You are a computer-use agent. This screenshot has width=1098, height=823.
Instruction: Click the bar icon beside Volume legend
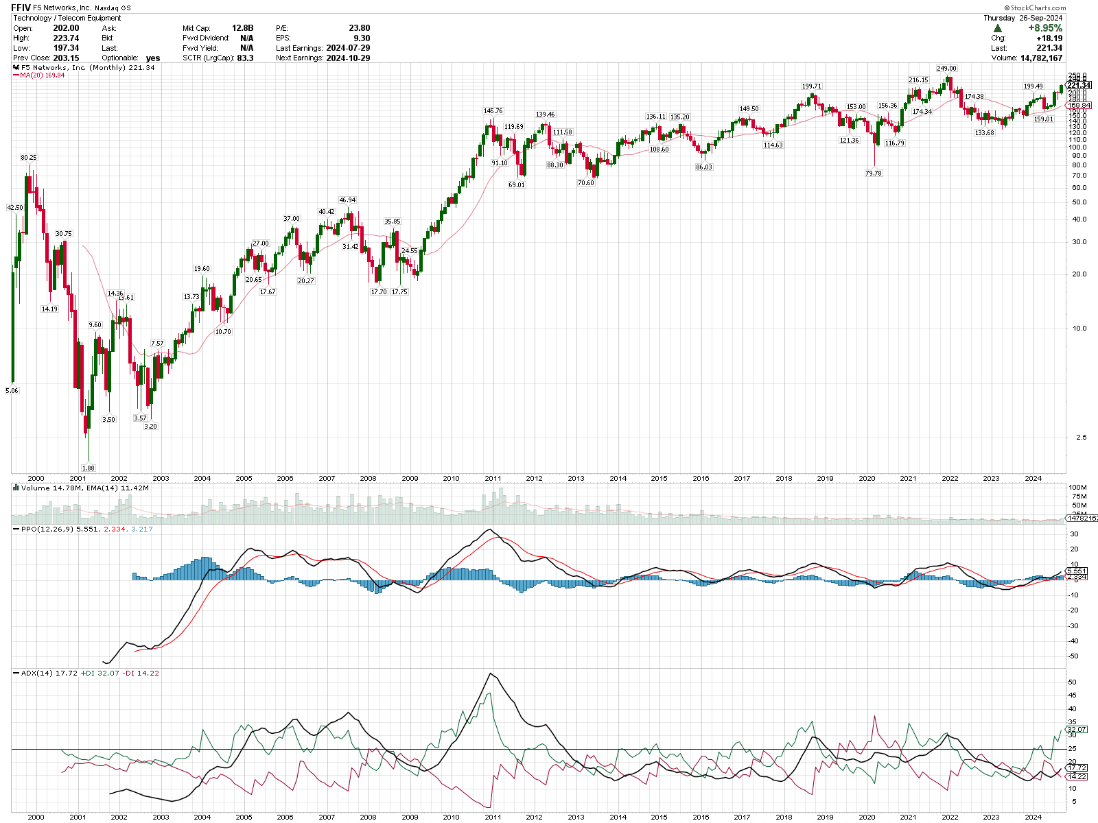click(16, 488)
